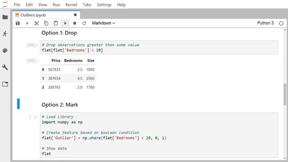
Task: Click the '# Create feature based on boolean condition' comment
Action: (x=90, y=133)
